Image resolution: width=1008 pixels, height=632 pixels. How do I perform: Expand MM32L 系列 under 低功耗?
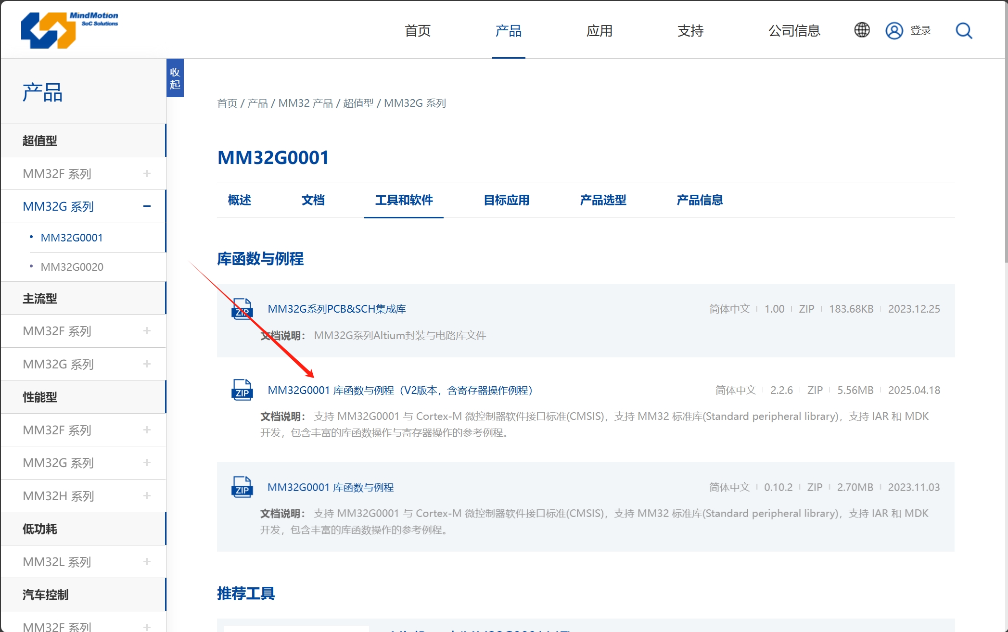147,562
